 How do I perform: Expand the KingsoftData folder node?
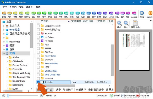pyautogui.click(x=7, y=81)
